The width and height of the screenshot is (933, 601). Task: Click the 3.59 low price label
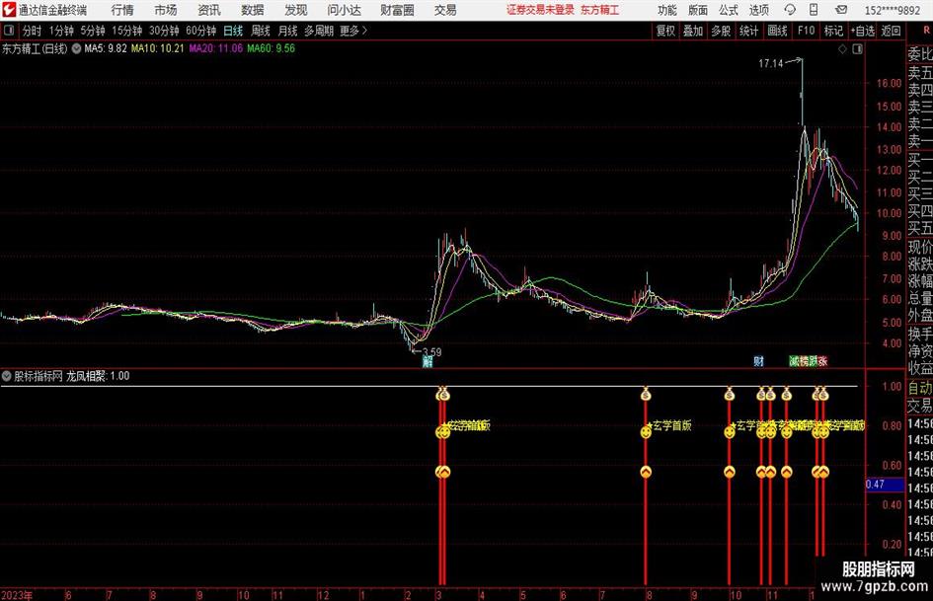tap(431, 352)
